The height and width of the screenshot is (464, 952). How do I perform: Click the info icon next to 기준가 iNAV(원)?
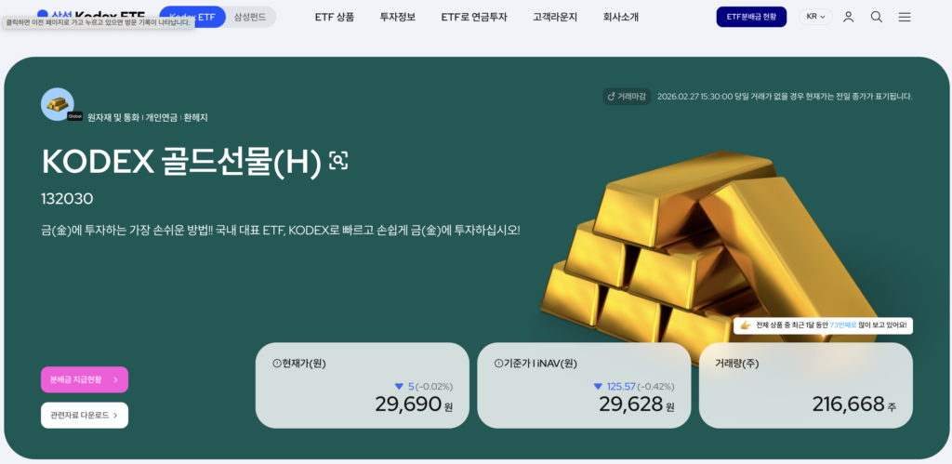(x=499, y=364)
